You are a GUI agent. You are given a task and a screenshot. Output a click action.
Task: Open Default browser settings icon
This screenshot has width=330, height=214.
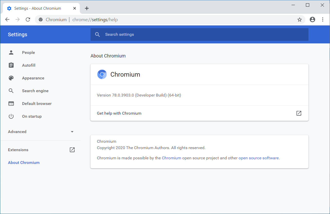pyautogui.click(x=11, y=103)
